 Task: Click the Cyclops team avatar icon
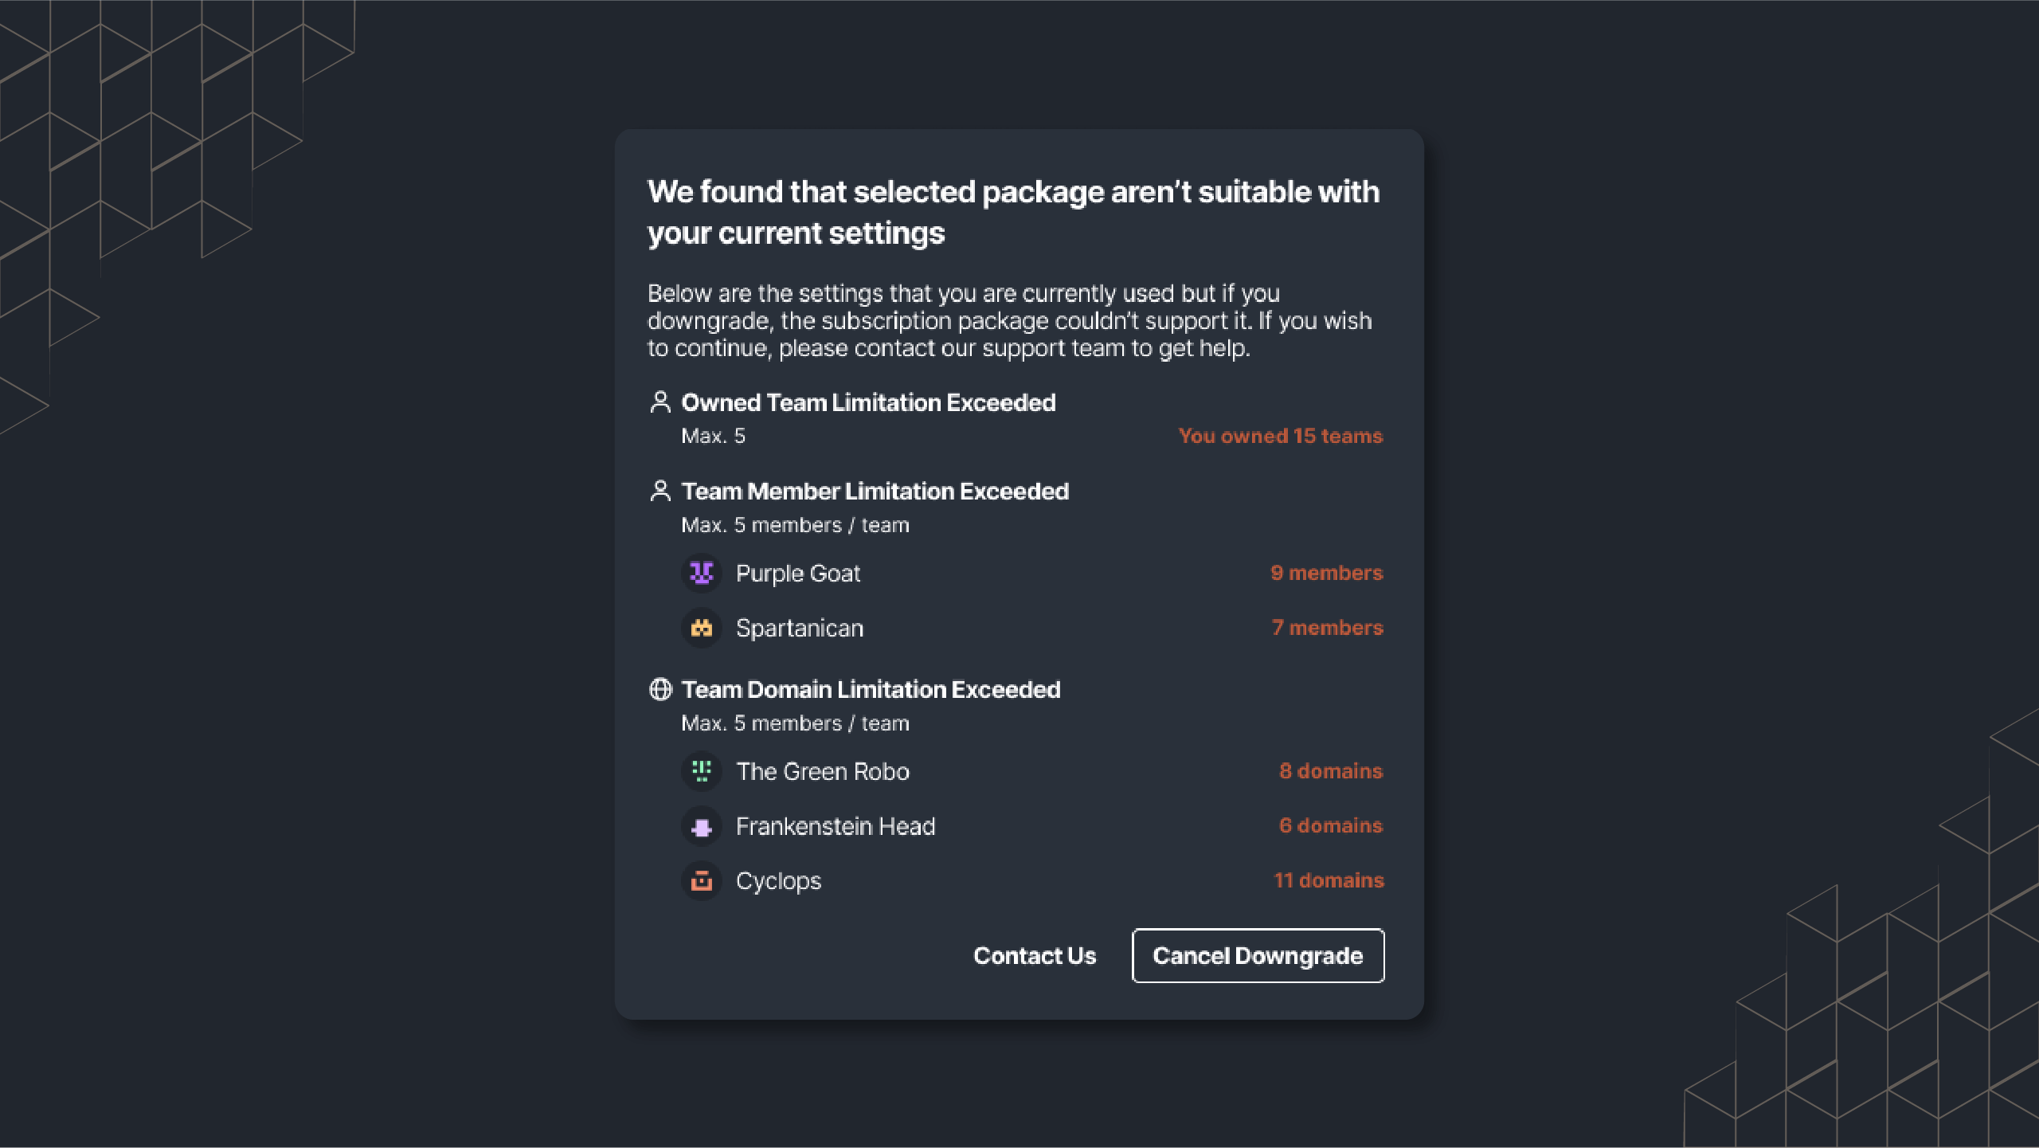[x=702, y=881]
